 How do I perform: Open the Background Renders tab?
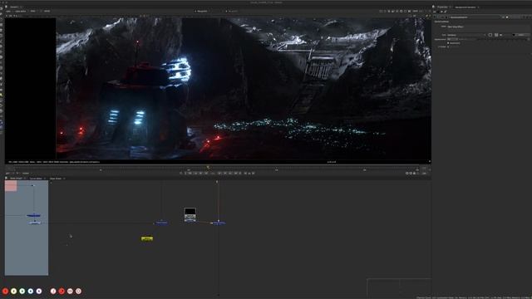click(x=465, y=7)
